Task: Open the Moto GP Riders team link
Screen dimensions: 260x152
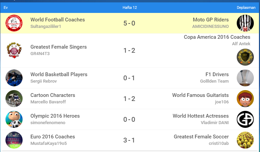Action: click(x=211, y=20)
